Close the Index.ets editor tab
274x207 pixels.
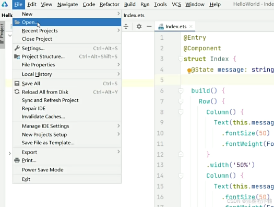pos(191,27)
